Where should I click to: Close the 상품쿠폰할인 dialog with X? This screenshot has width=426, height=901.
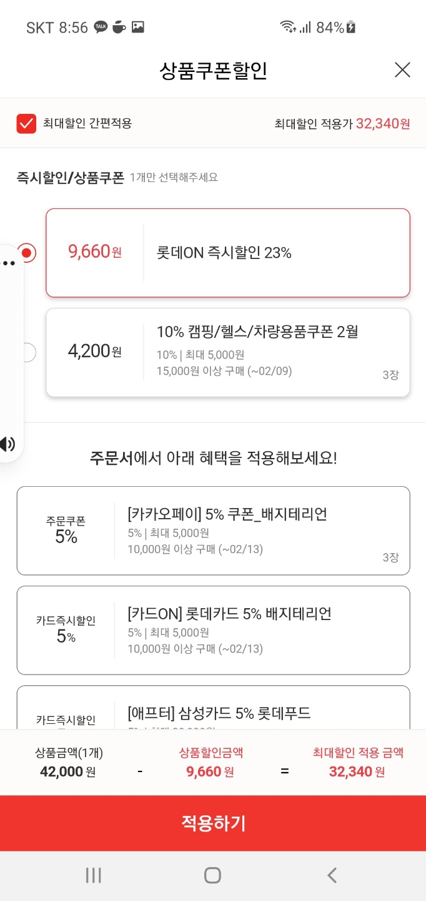coord(402,70)
